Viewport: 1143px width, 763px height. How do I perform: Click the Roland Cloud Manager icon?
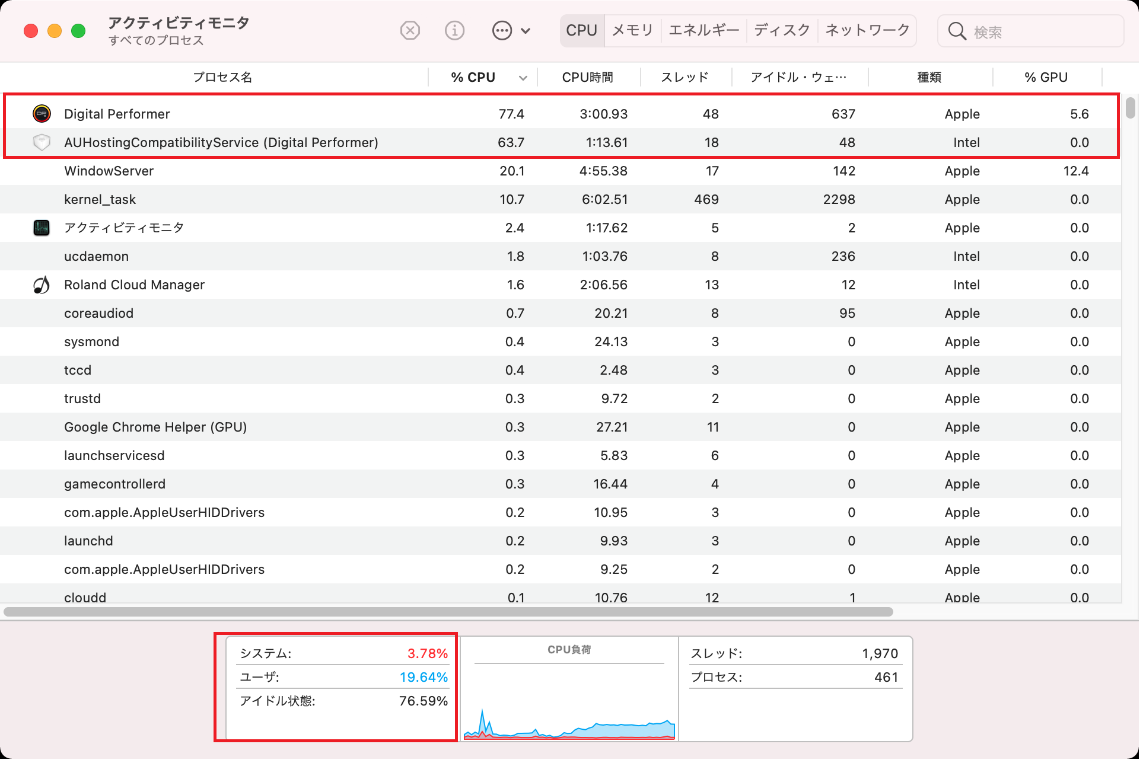42,286
